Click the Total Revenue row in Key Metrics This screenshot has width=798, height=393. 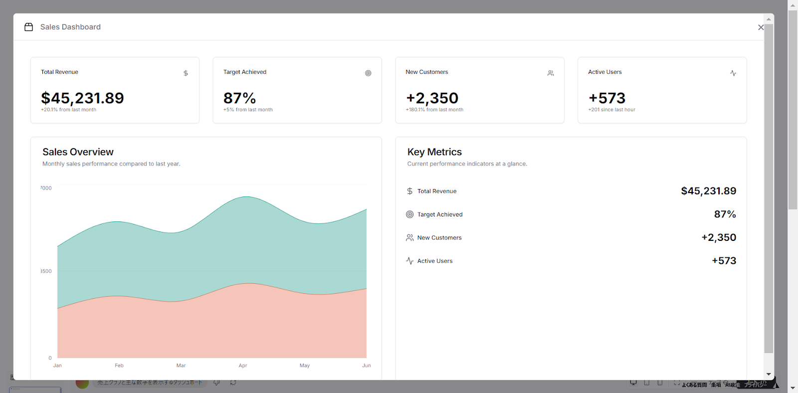(x=571, y=191)
